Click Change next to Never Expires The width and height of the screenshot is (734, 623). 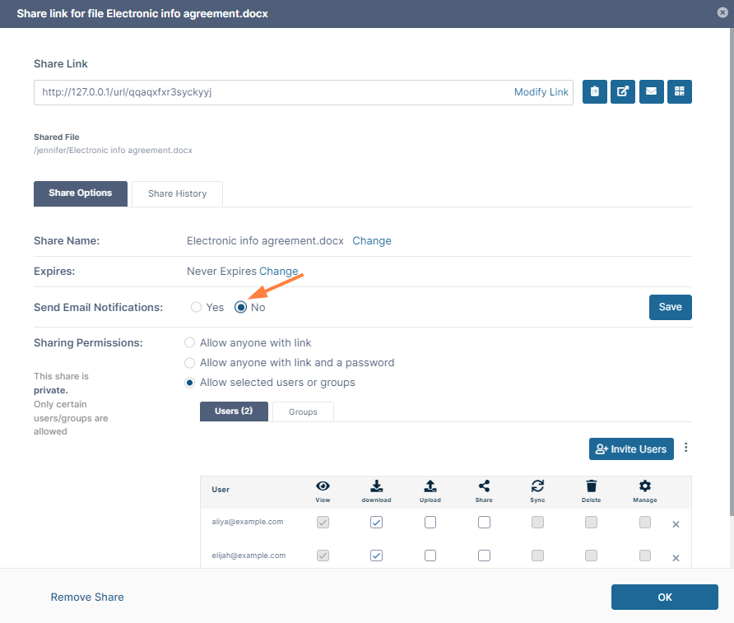(x=279, y=272)
